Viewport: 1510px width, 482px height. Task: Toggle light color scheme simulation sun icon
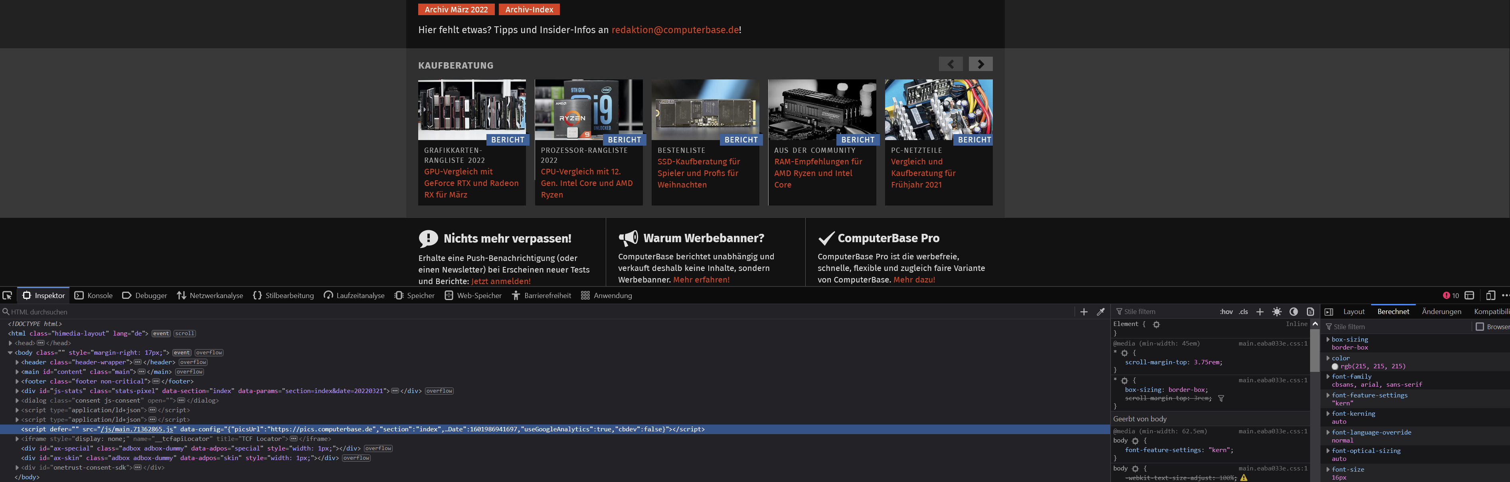pos(1277,312)
